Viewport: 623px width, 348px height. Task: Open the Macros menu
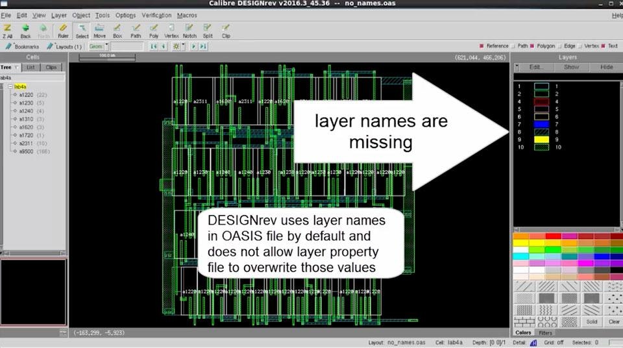(187, 15)
